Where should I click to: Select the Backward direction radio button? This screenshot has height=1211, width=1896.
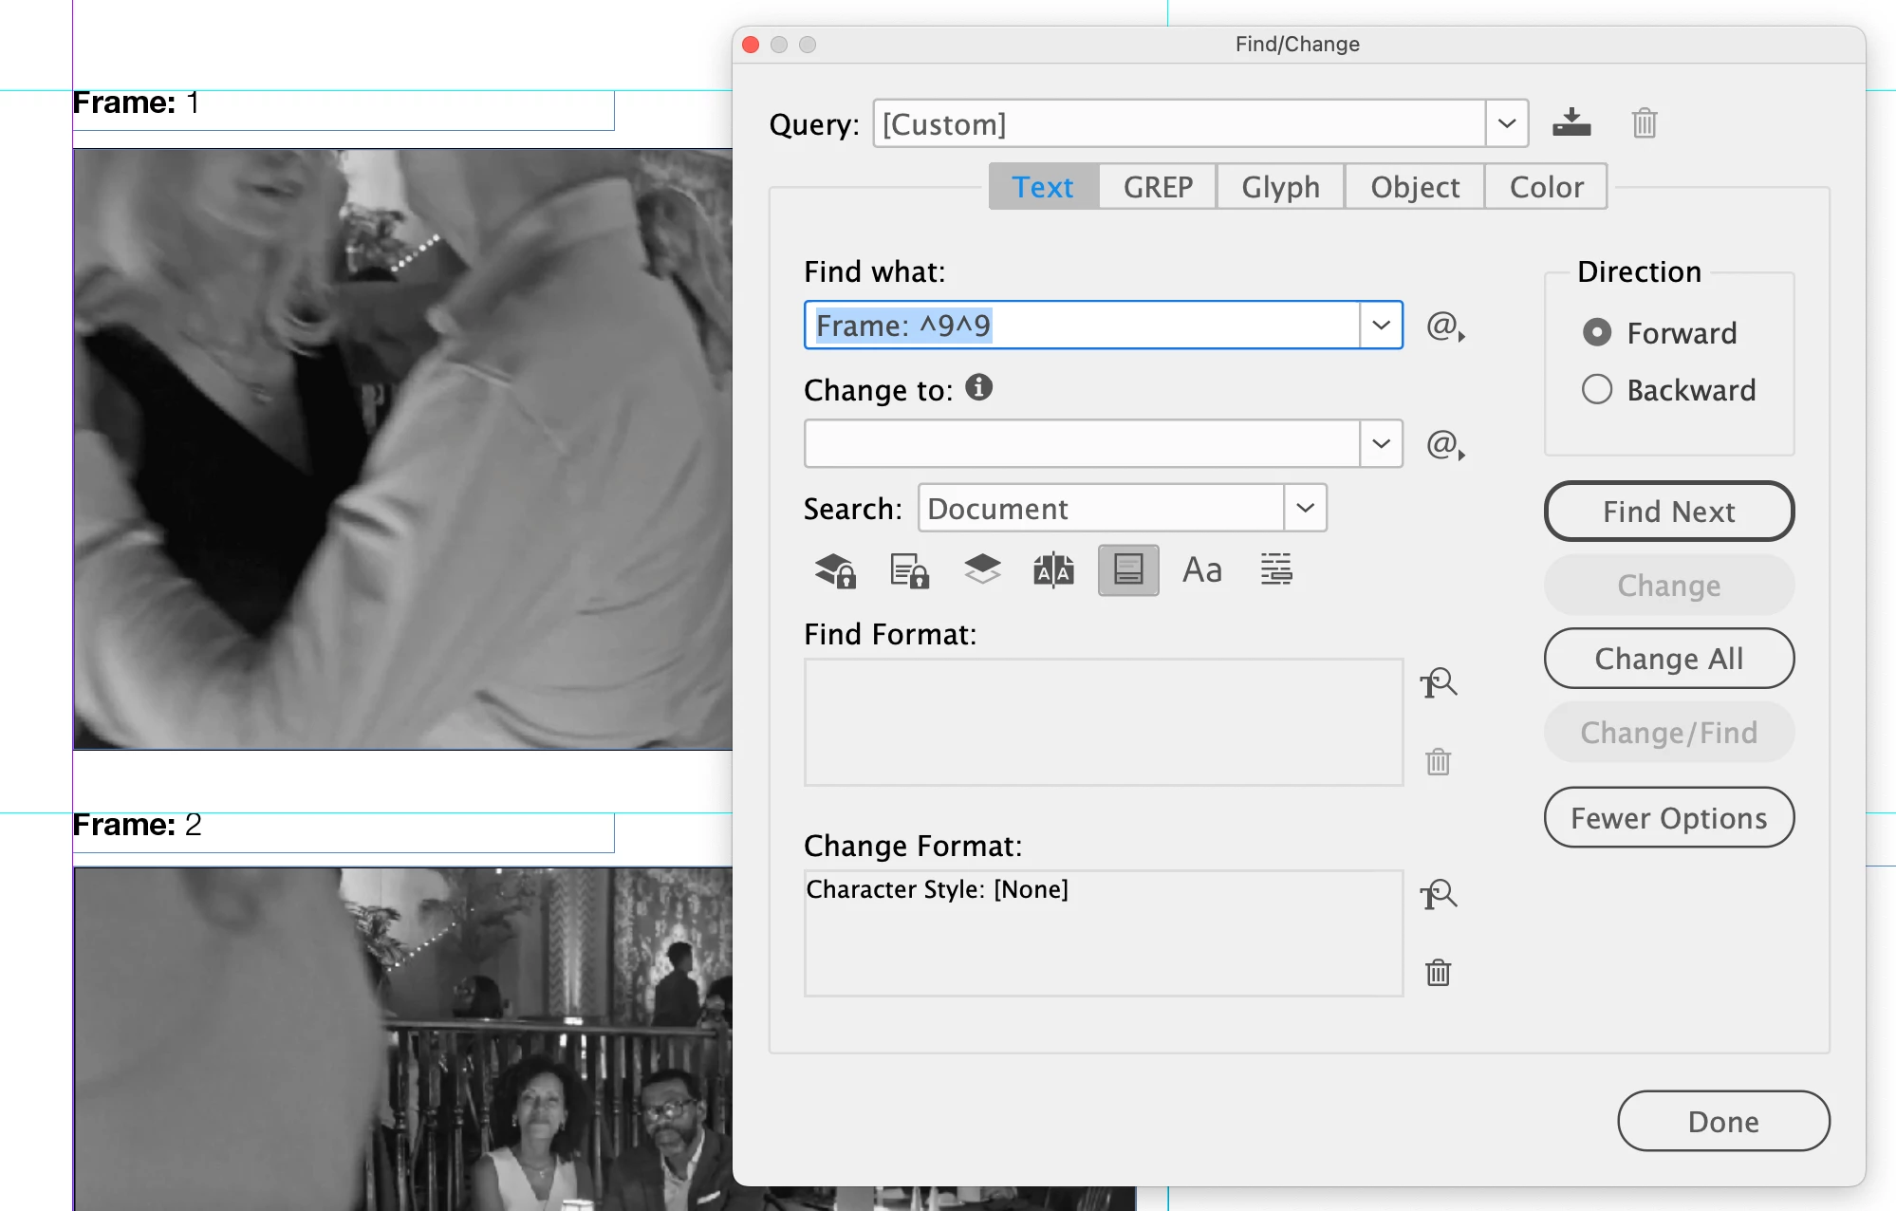click(x=1597, y=390)
